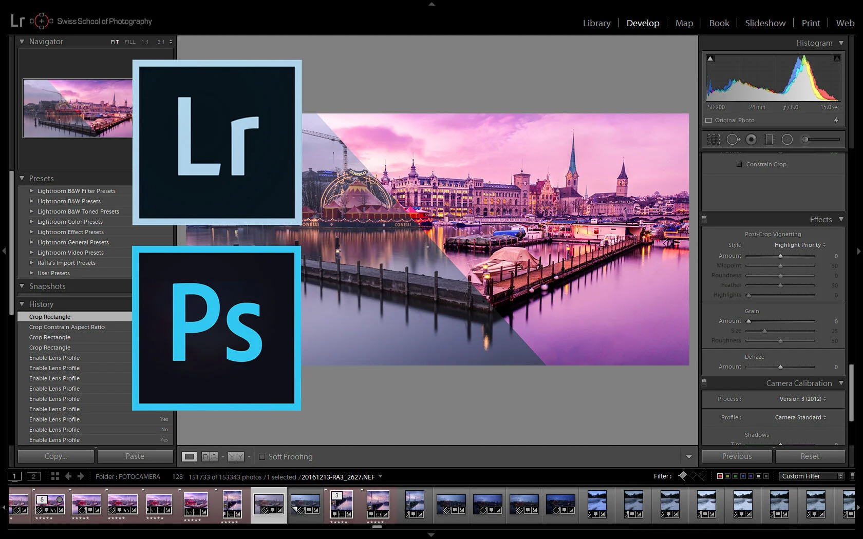The image size is (863, 539).
Task: Open toolbar content options dropdown arrow
Action: (x=689, y=457)
